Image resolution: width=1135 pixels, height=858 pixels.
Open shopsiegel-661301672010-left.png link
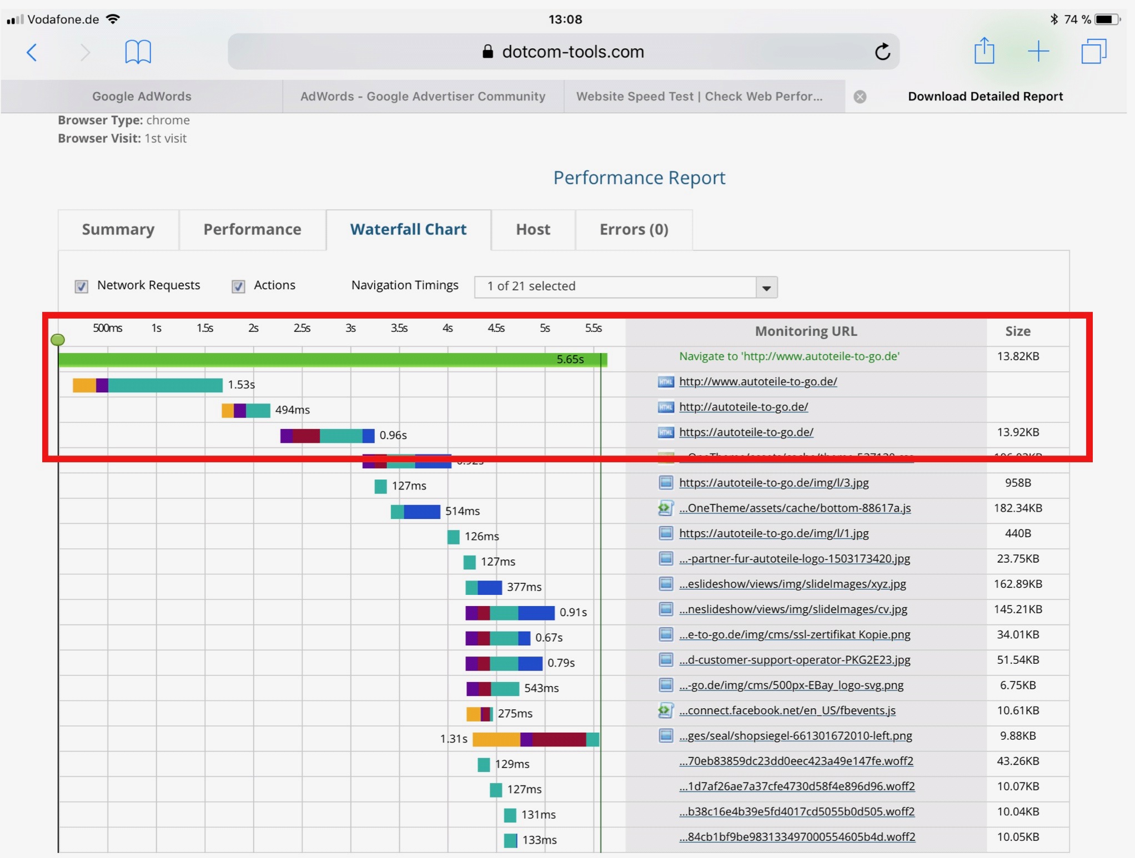pyautogui.click(x=796, y=736)
